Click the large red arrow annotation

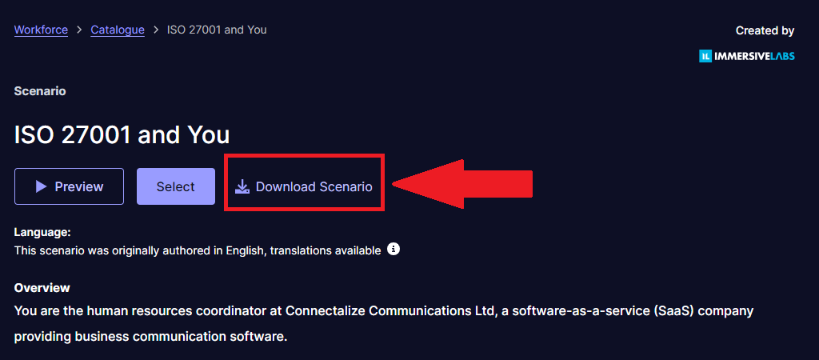coord(462,184)
